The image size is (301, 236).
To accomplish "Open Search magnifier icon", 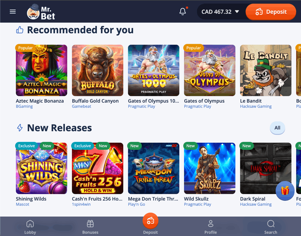I will (x=271, y=227).
